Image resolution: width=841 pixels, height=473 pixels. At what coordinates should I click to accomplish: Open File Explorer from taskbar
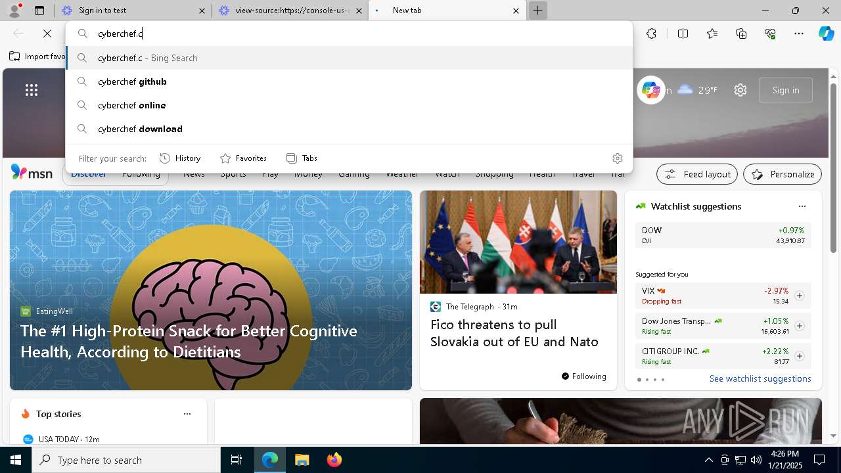(302, 460)
